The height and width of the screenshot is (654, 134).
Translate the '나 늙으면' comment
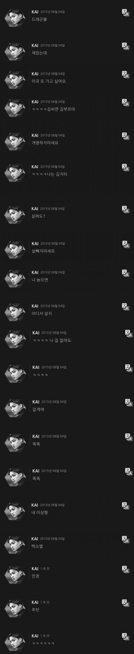point(126,274)
